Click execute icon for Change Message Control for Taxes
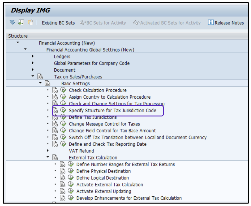 pyautogui.click(x=63, y=124)
